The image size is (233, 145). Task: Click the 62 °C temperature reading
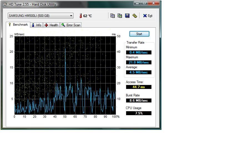[88, 16]
